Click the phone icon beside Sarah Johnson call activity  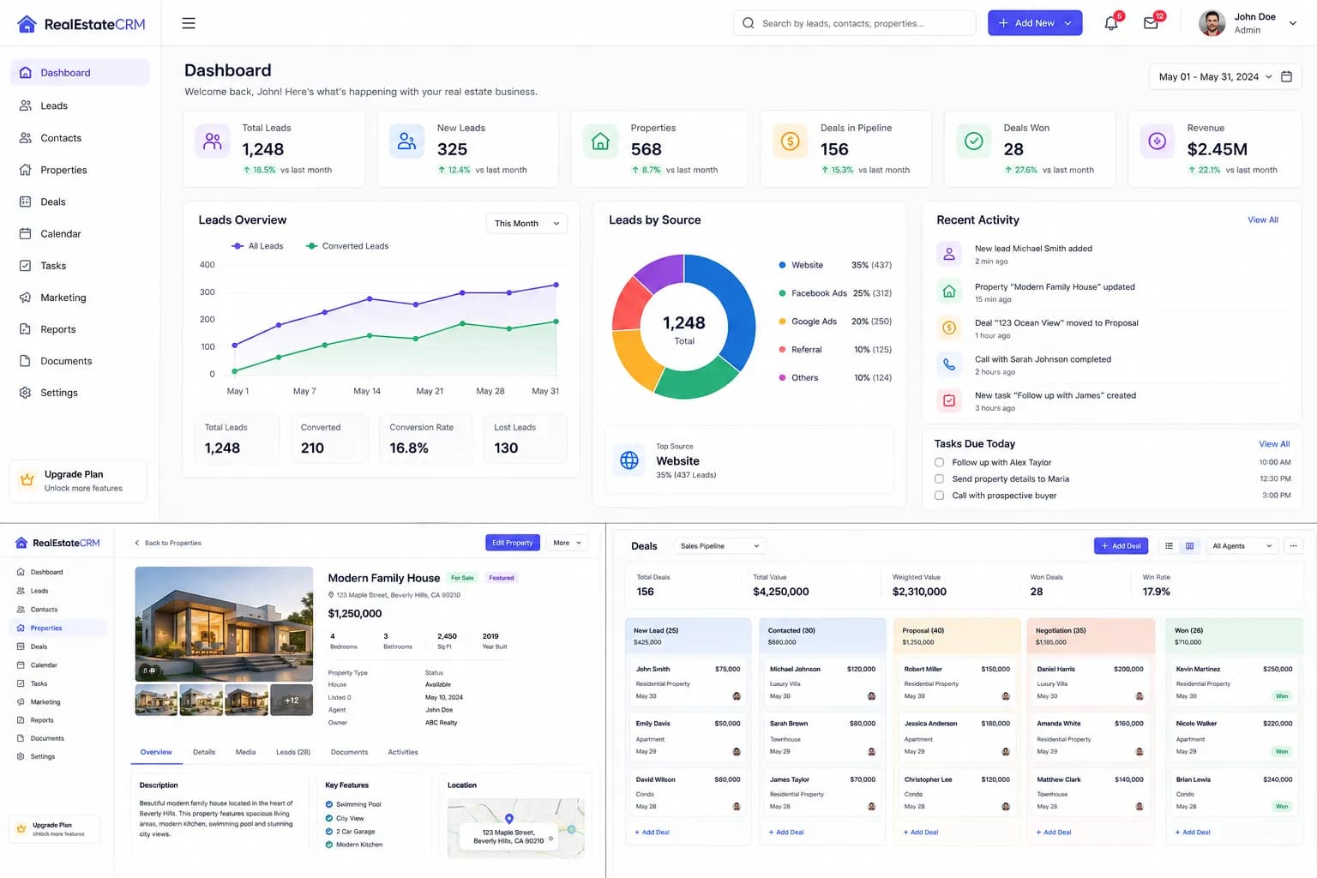[x=949, y=364]
